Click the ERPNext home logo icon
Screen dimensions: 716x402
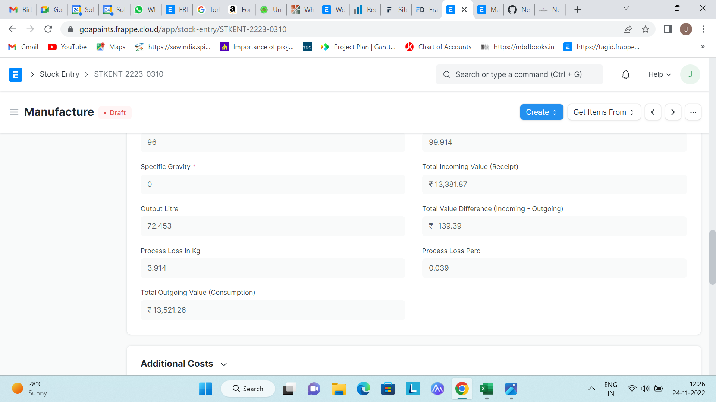(15, 74)
